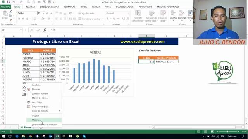Expand the Name Box dropdown
The image size is (248, 139).
point(21,30)
